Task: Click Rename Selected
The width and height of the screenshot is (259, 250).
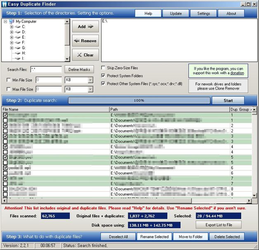Action: tap(154, 237)
